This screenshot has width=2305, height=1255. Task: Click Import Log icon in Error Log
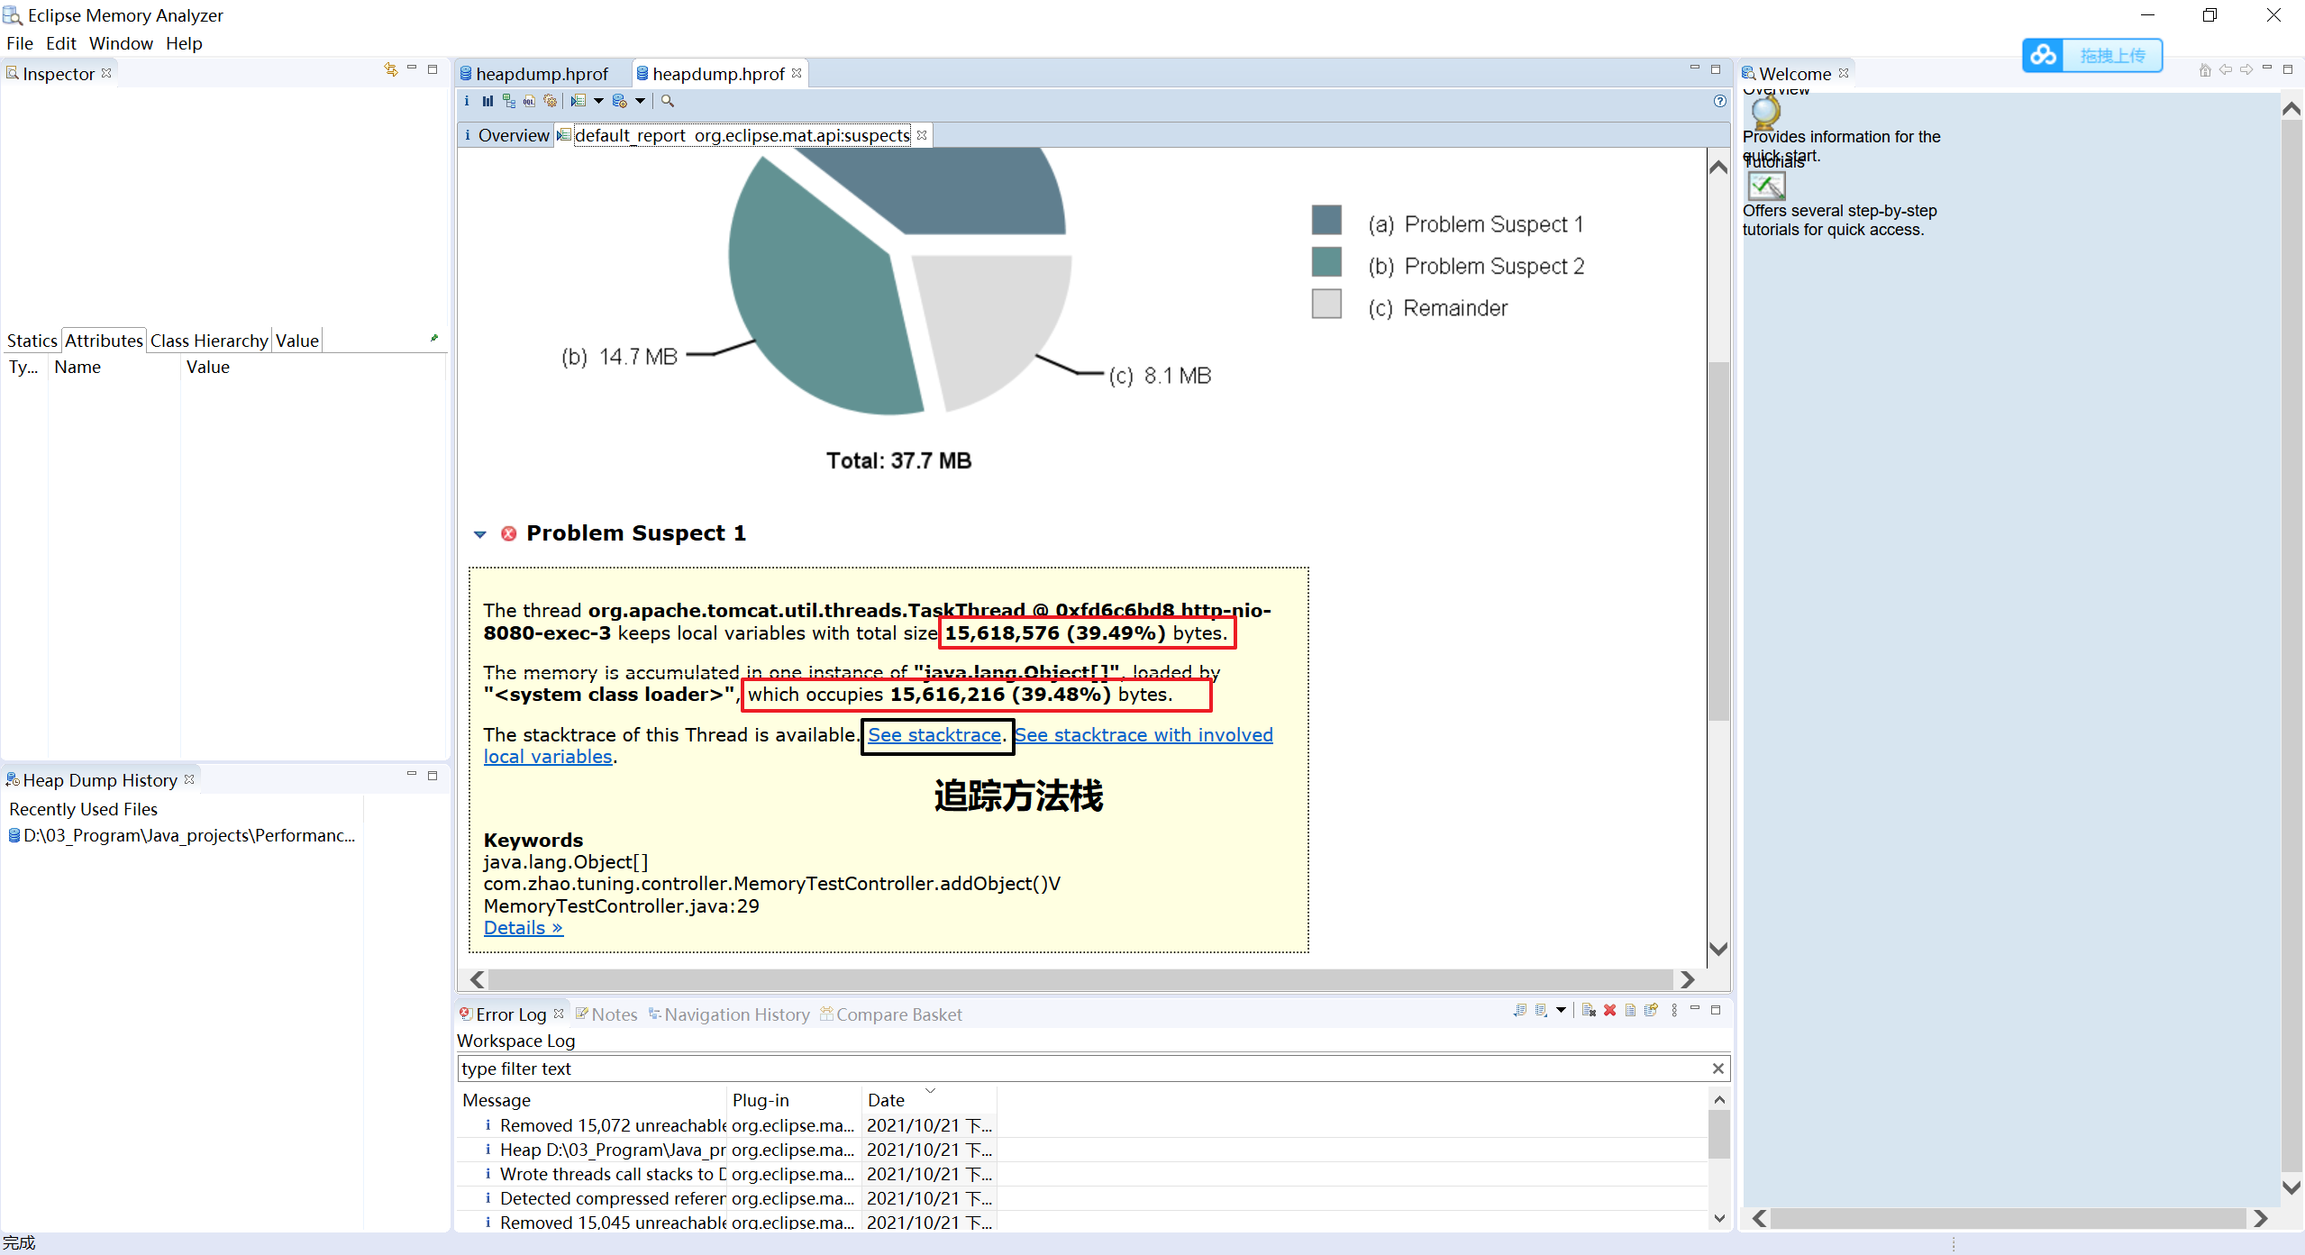pos(1542,1010)
